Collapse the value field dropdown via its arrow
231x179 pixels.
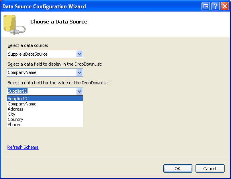pyautogui.click(x=79, y=91)
